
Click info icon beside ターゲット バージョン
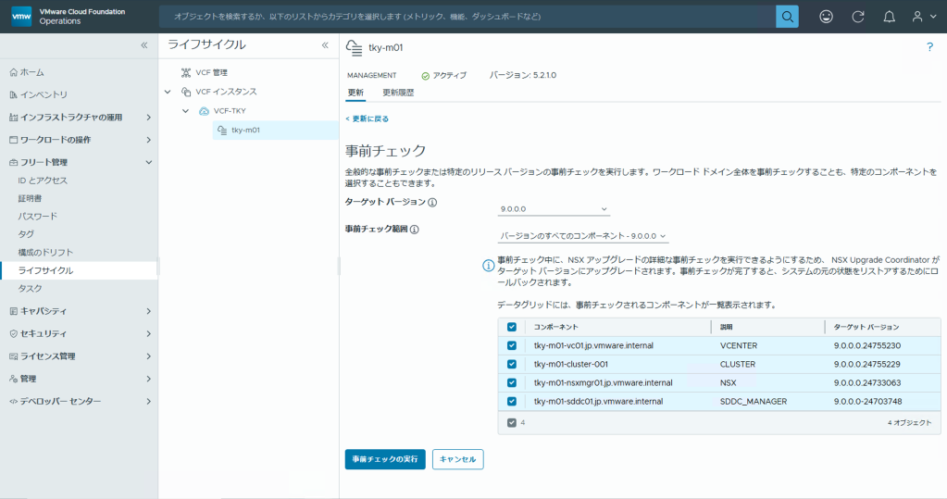(x=432, y=202)
